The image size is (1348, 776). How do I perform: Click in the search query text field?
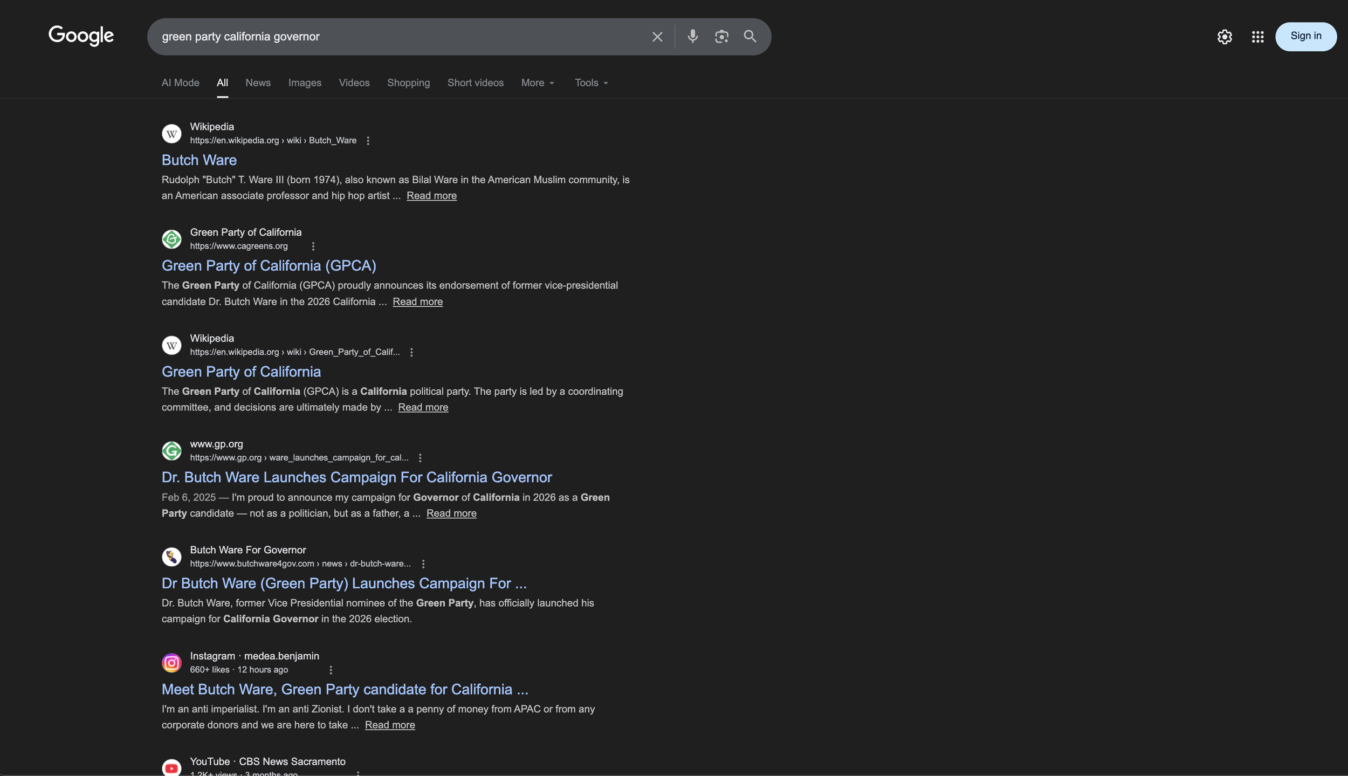(399, 37)
